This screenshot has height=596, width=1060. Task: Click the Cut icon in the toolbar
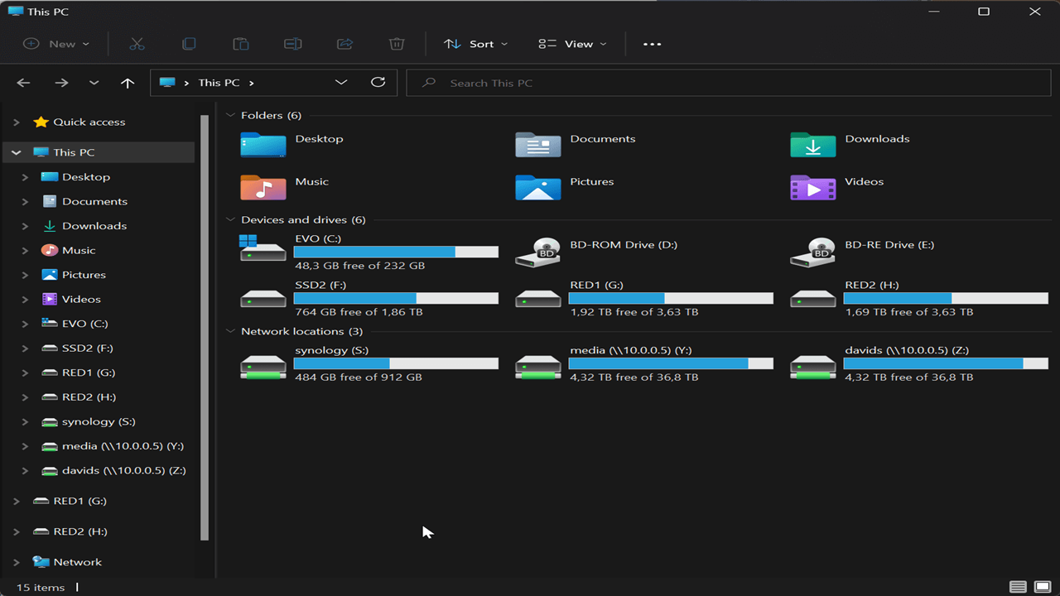137,43
